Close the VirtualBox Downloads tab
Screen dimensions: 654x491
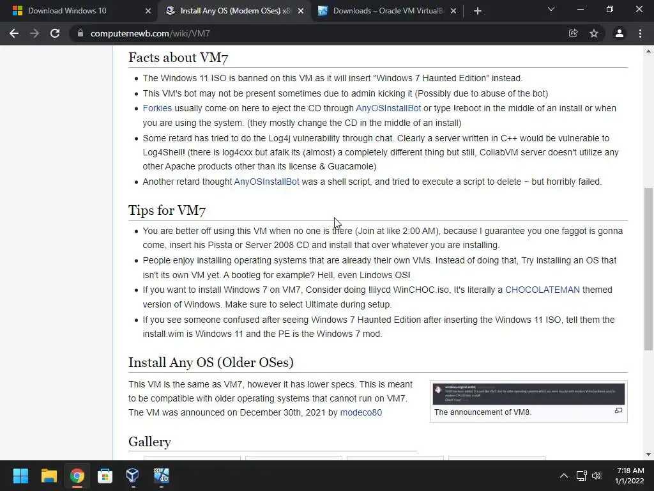[453, 11]
